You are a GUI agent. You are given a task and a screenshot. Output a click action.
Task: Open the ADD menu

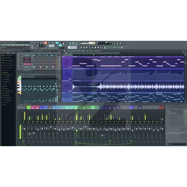pos(9,45)
